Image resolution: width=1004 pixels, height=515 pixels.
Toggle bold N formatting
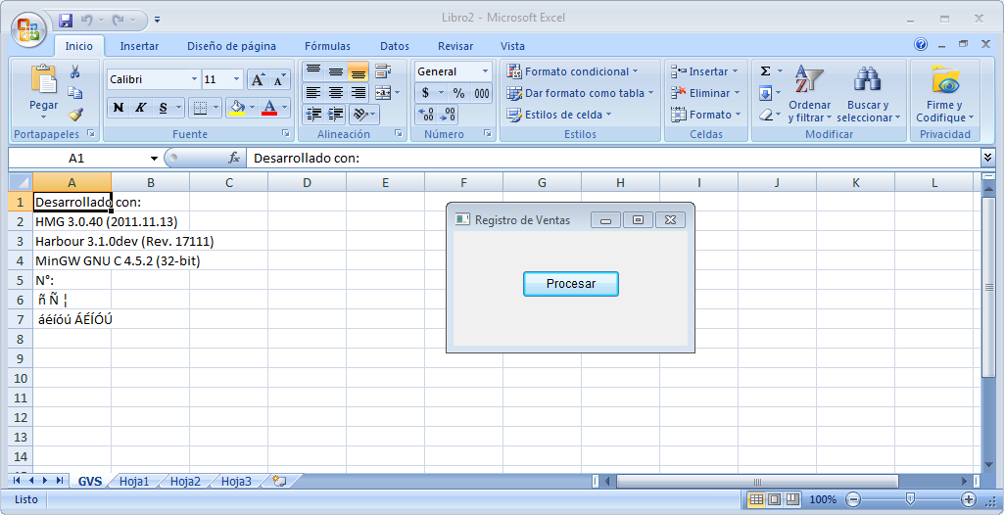click(x=119, y=108)
